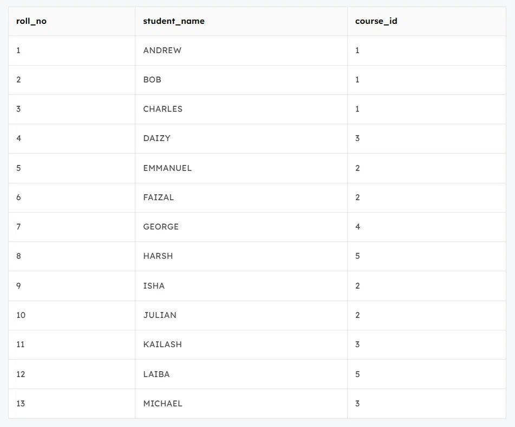The height and width of the screenshot is (427, 515).
Task: Click the roll_no column header
Action: point(31,21)
